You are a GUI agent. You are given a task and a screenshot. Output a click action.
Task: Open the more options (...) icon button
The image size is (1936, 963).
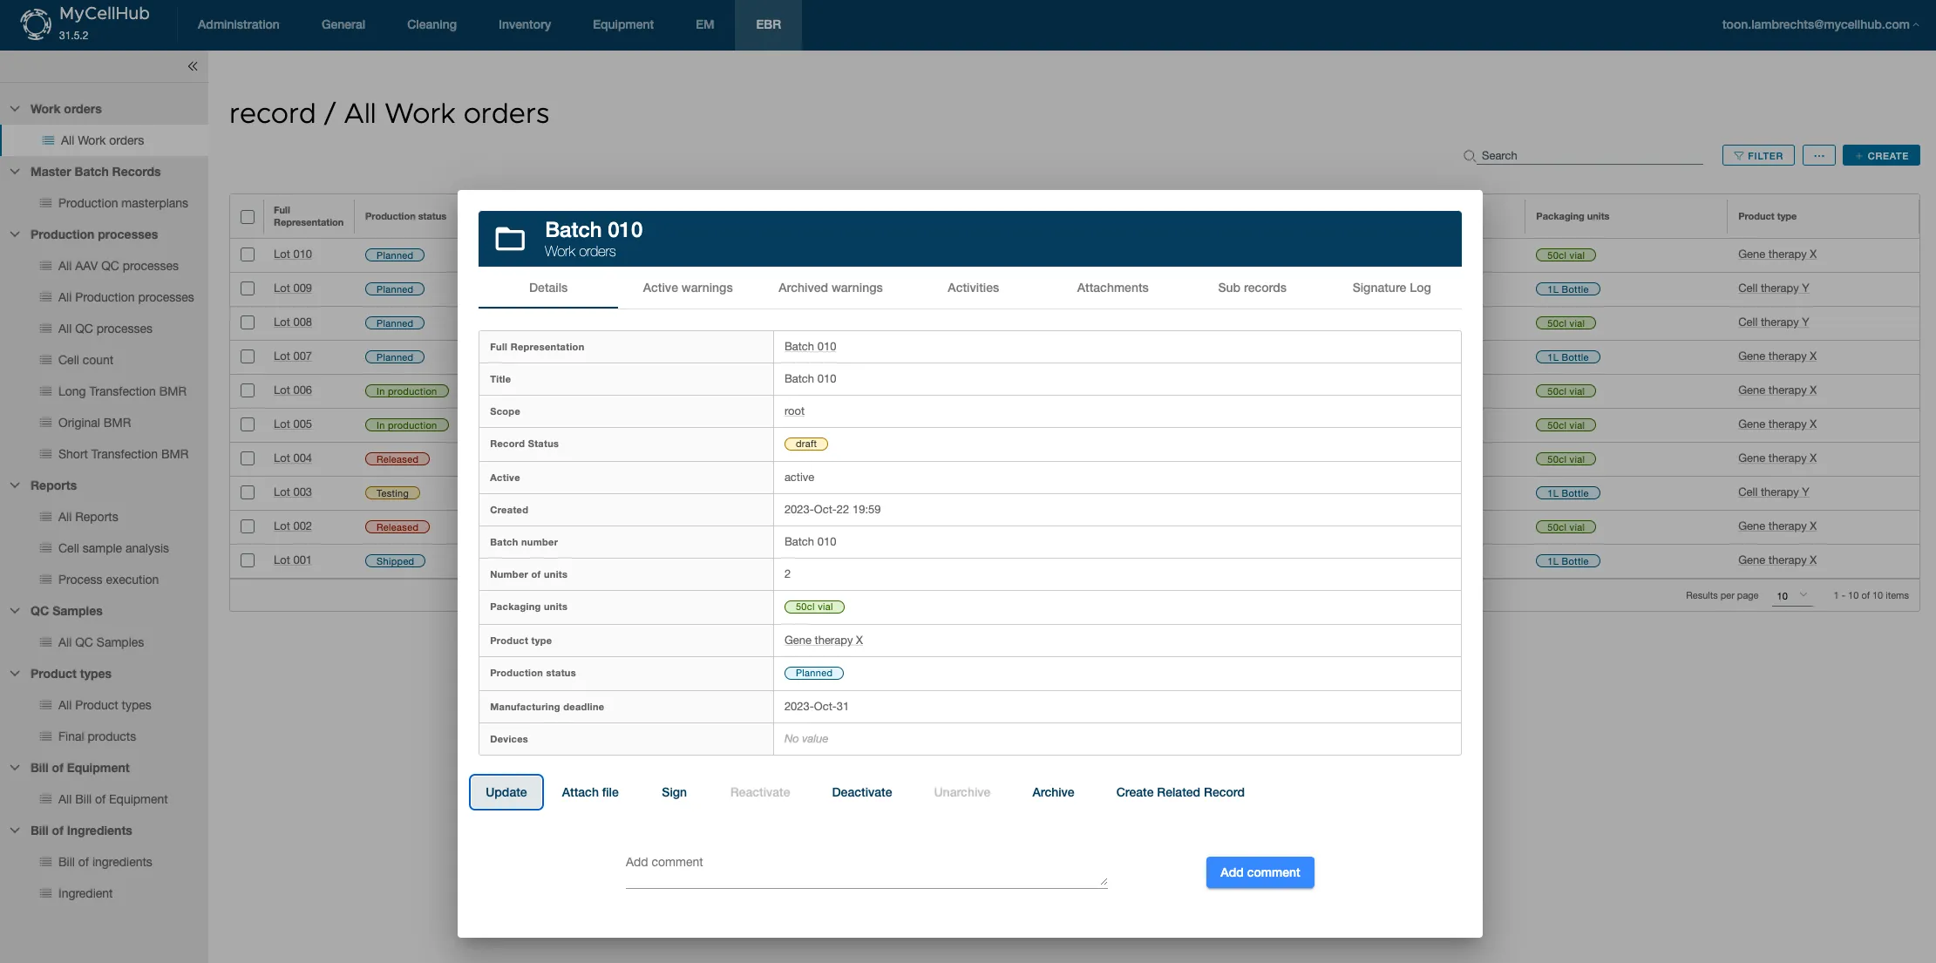click(x=1819, y=155)
